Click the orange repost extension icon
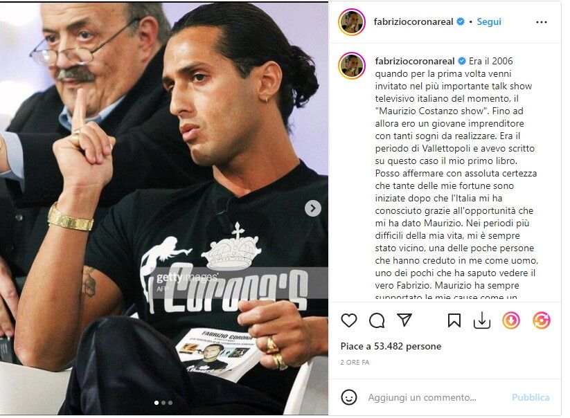Image resolution: width=570 pixels, height=418 pixels. 542,320
